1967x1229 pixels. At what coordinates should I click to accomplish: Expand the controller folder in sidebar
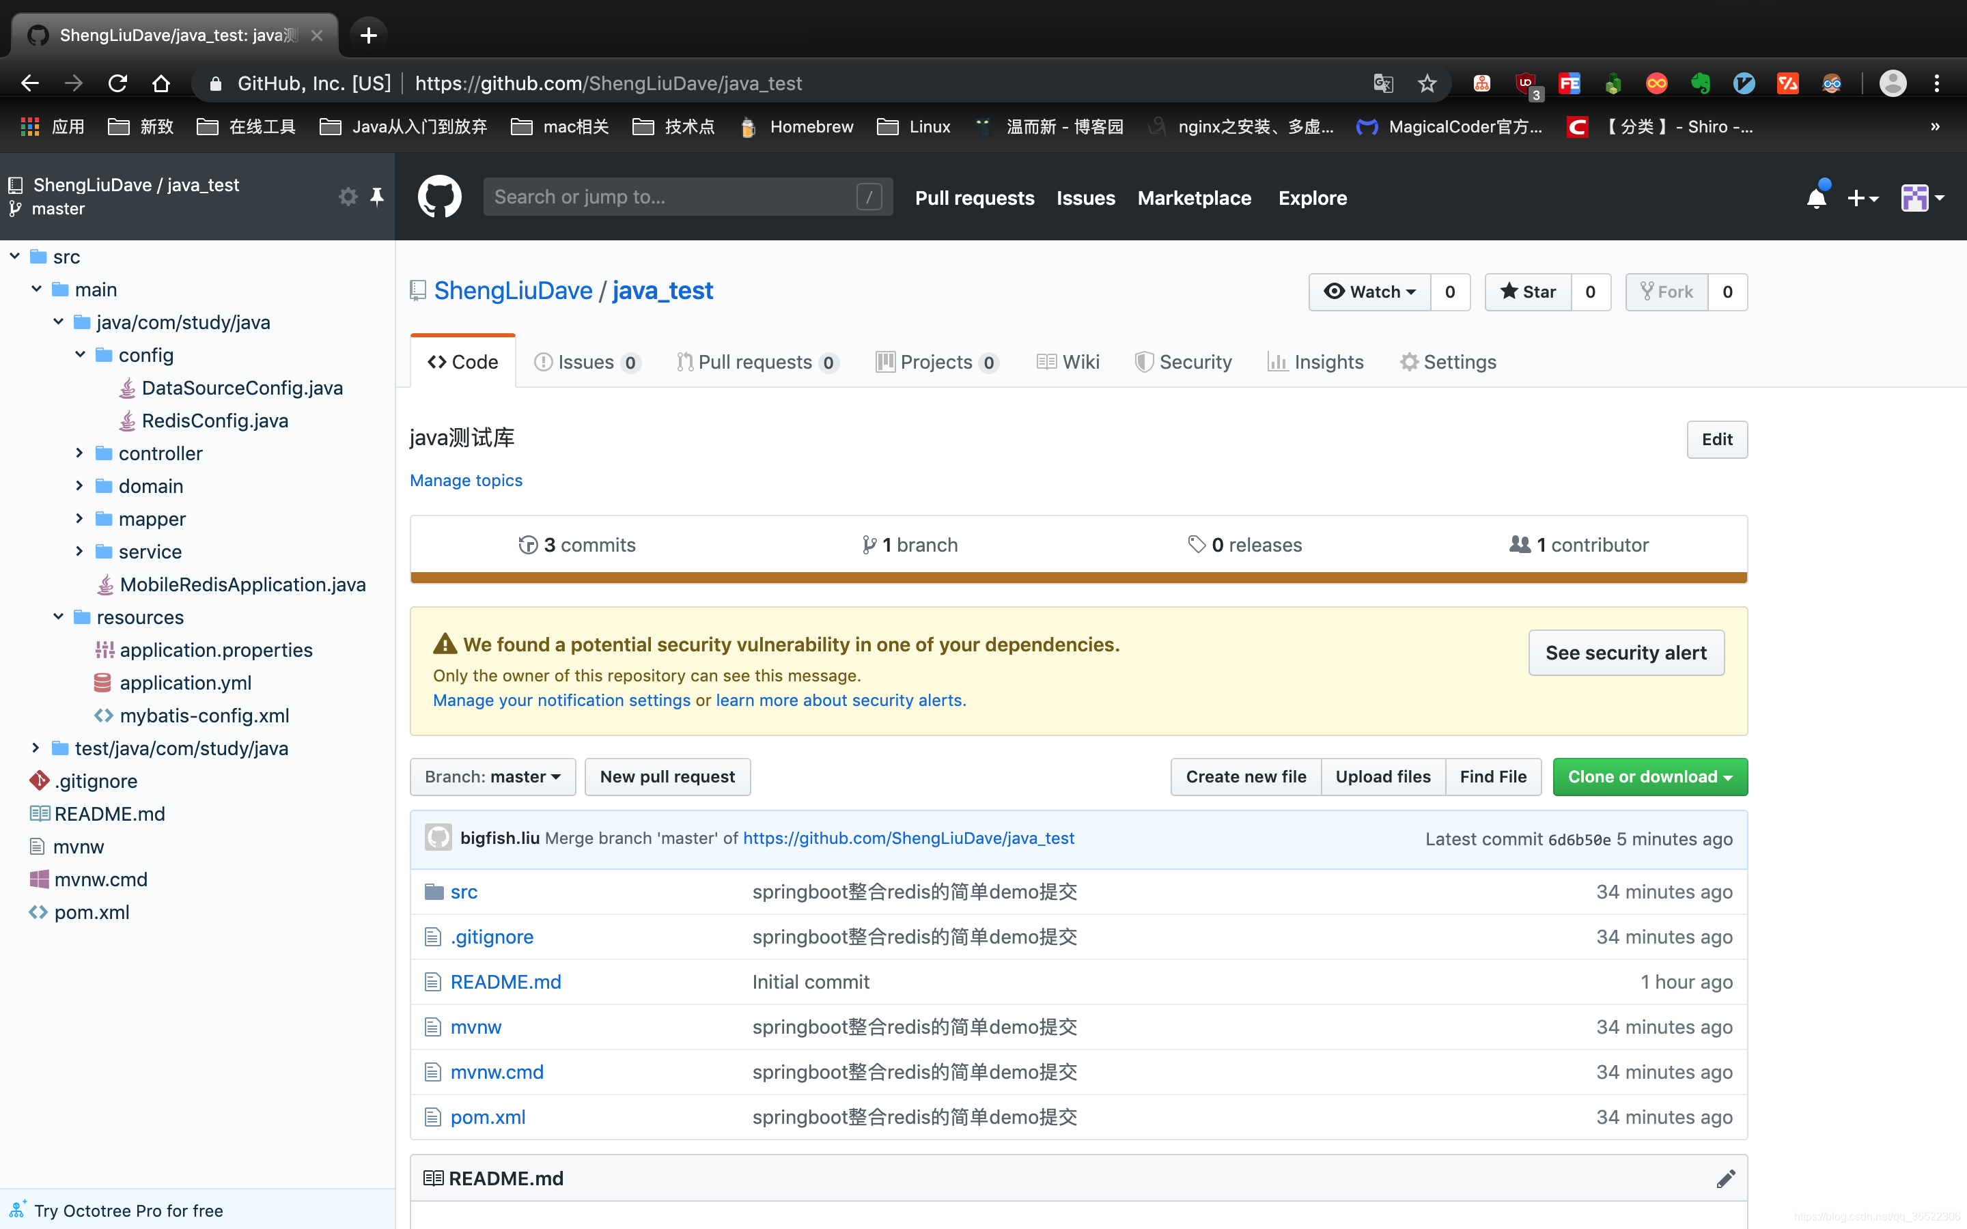pos(78,453)
